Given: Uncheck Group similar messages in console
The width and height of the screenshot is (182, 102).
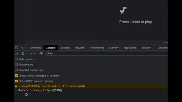Looking at the screenshot, I should (x=16, y=76).
